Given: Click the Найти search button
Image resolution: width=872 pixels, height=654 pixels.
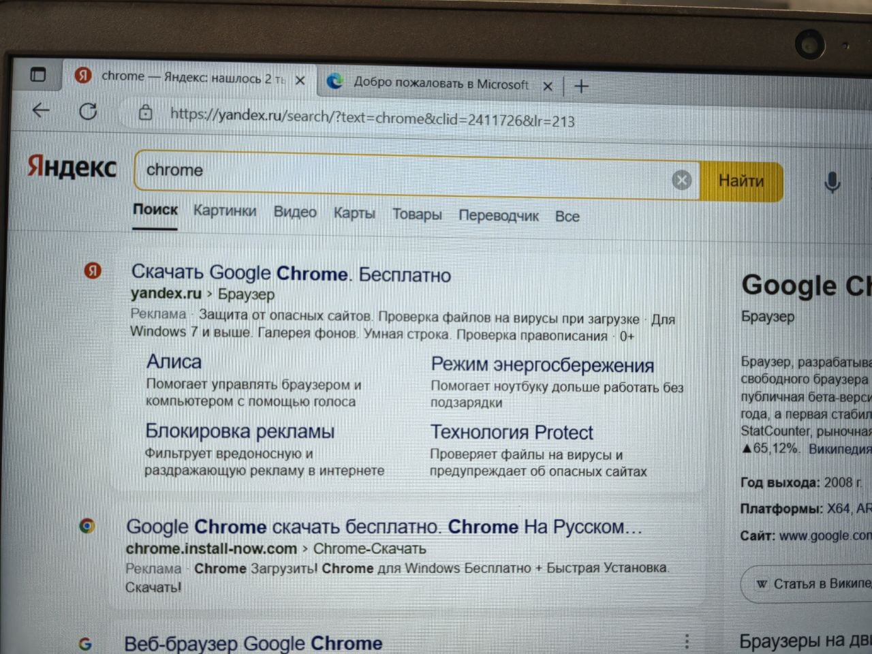Looking at the screenshot, I should 741,181.
